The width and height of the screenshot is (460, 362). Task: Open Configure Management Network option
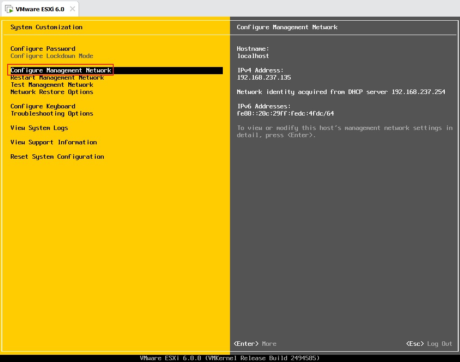click(116, 71)
